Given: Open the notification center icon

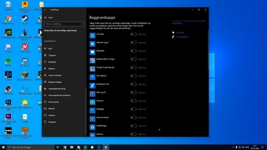Looking at the screenshot, I should [262, 147].
